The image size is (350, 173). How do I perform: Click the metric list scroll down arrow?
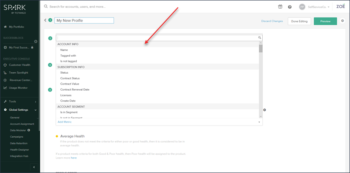click(x=261, y=116)
